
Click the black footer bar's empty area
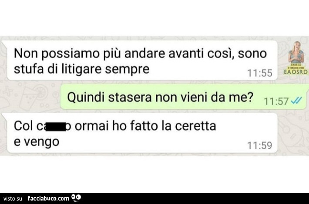(x=195, y=198)
